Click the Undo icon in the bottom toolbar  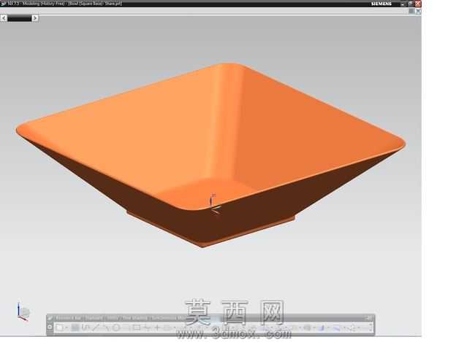coord(86,327)
